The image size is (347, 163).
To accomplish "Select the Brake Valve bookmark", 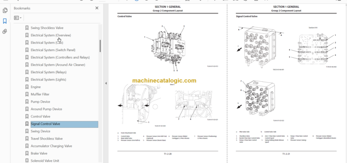I will tap(39, 153).
